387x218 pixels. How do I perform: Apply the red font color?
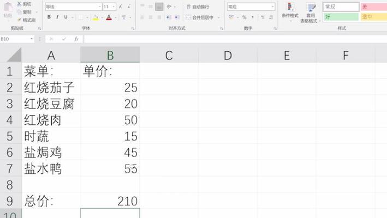[x=109, y=17]
